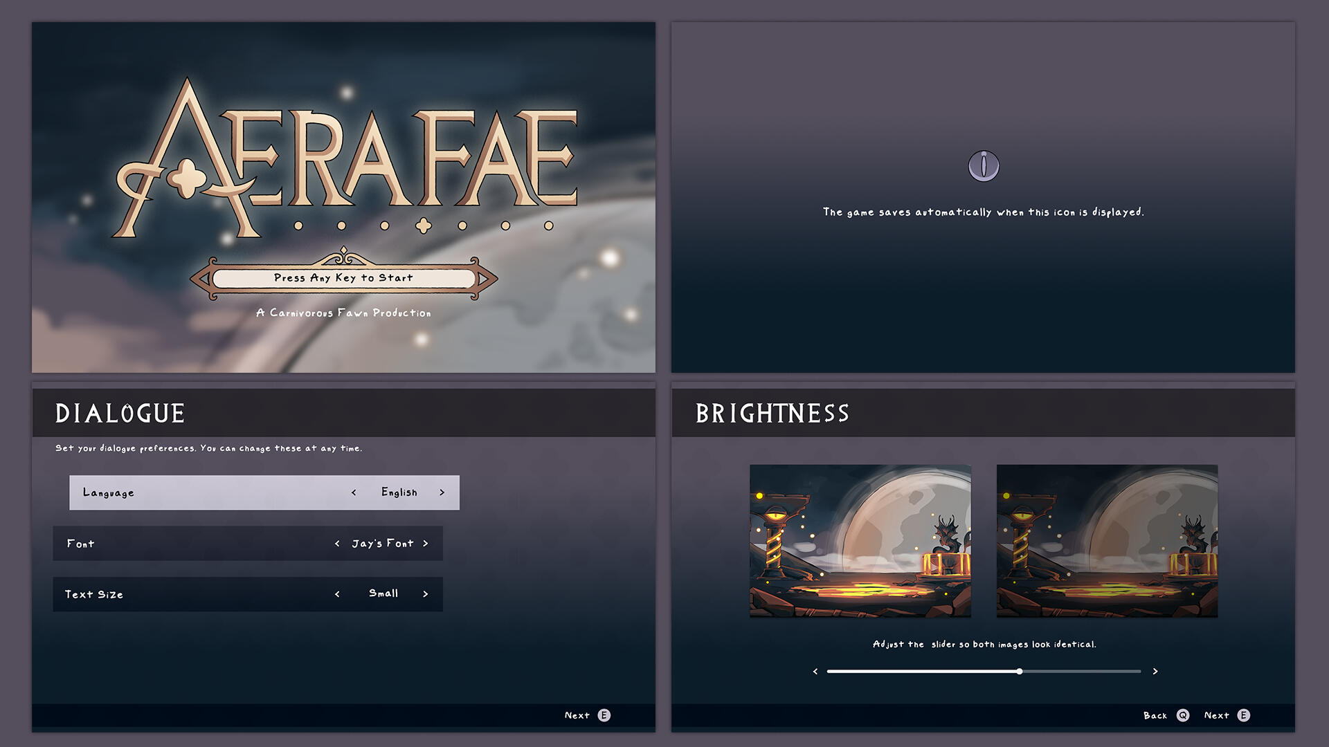This screenshot has width=1329, height=747.
Task: Click Next in the Dialogue screen
Action: pyautogui.click(x=577, y=715)
